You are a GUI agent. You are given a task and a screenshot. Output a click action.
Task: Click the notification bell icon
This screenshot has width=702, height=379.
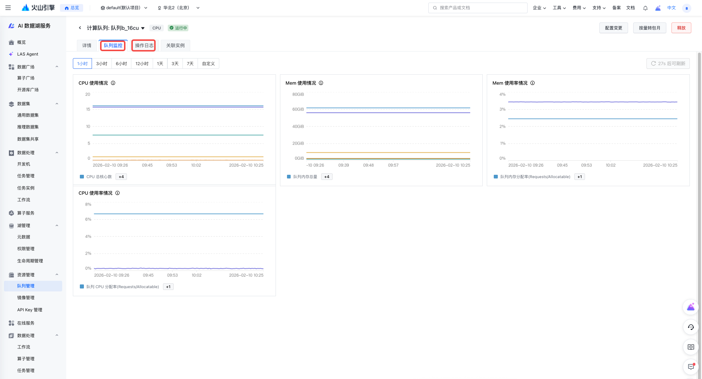645,8
